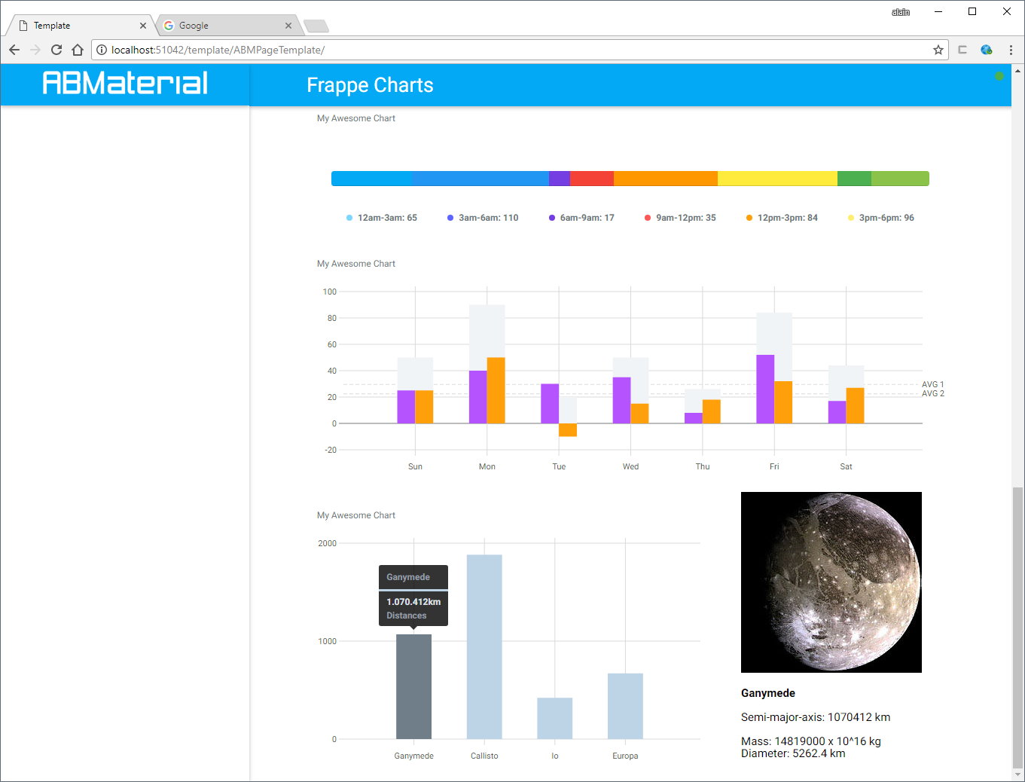Image resolution: width=1025 pixels, height=782 pixels.
Task: Click the cast extension icon in toolbar
Action: tap(962, 50)
